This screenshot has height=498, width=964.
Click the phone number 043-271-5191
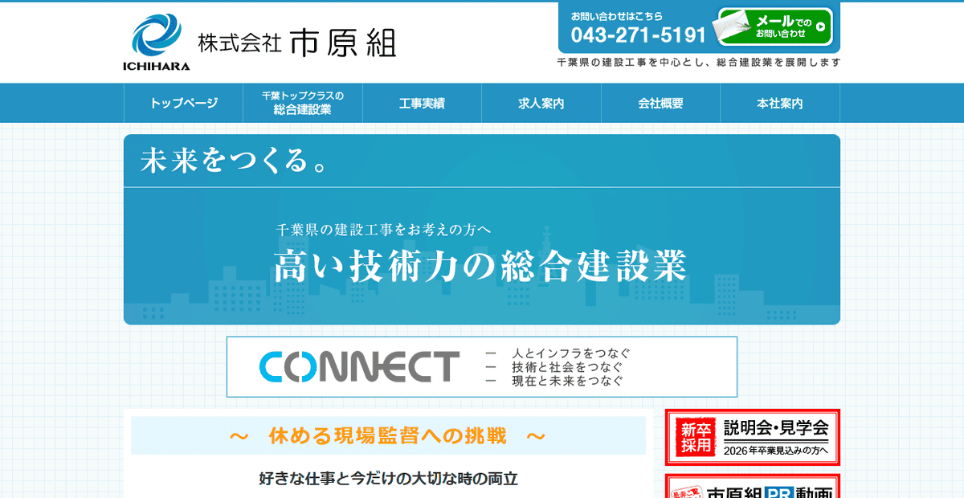point(639,34)
